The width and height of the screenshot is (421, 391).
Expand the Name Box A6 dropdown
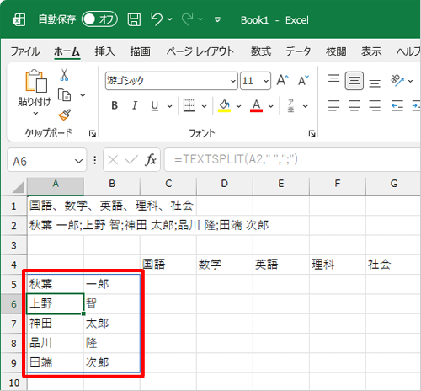pos(78,161)
